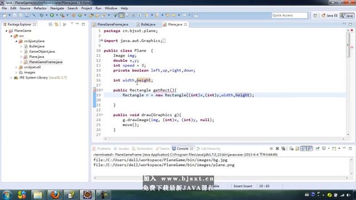This screenshot has width=356, height=200.
Task: Open the Project menu
Action: coord(87,8)
